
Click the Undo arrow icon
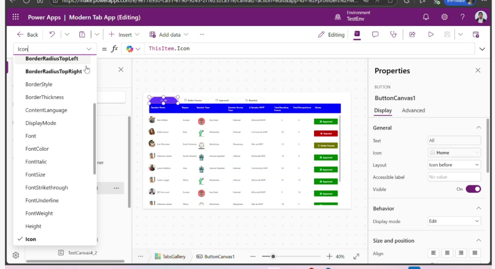52,34
